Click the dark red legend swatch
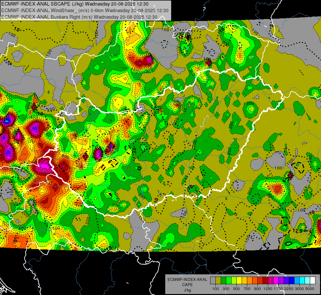This screenshot has width=321, height=295. (265, 280)
